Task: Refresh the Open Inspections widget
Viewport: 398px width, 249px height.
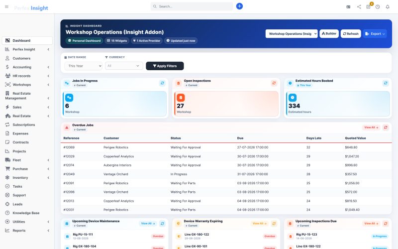Action: point(274,83)
